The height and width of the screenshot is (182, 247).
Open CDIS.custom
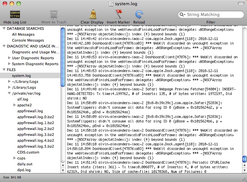pos(28,152)
